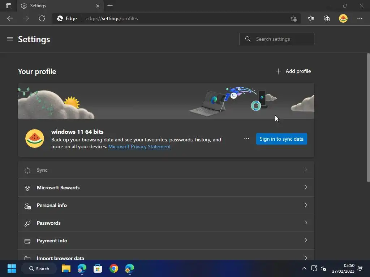The width and height of the screenshot is (370, 277).
Task: Click the page vertical scrollbar thumb
Action: (x=368, y=118)
